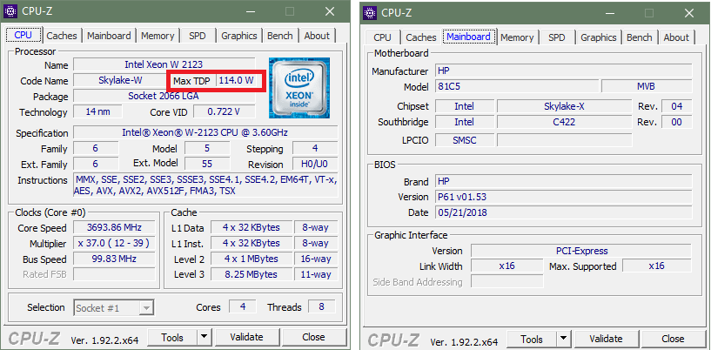Open Caches tab in right window
This screenshot has height=350, width=711.
421,37
